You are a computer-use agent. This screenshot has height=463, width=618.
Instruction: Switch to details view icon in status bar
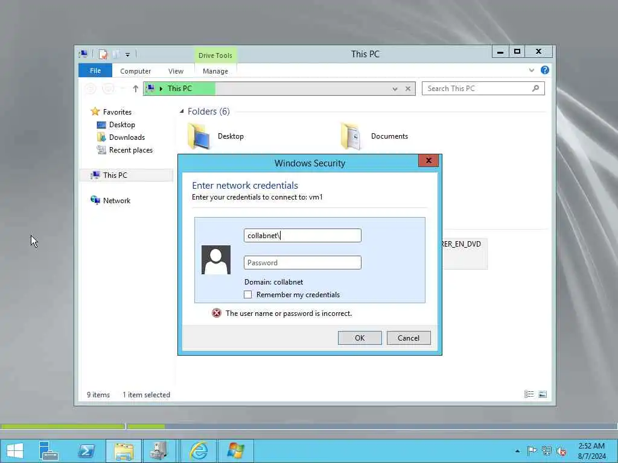tap(529, 394)
